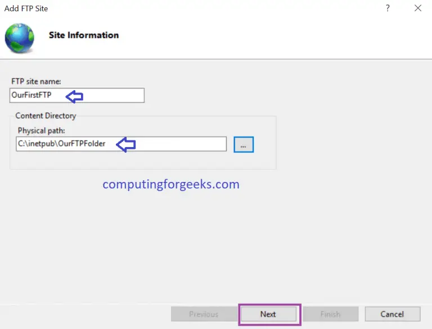432x329 pixels.
Task: Open help with the question mark button
Action: tap(388, 8)
